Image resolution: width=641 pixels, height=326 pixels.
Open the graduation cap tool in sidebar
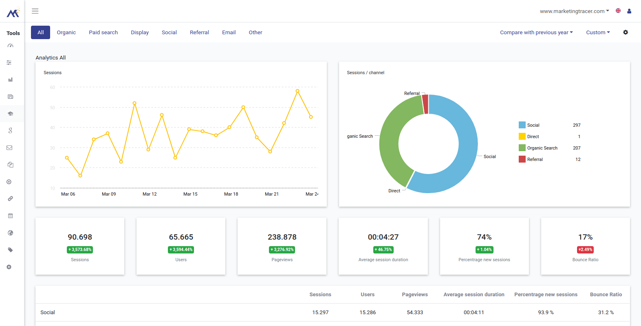click(11, 114)
